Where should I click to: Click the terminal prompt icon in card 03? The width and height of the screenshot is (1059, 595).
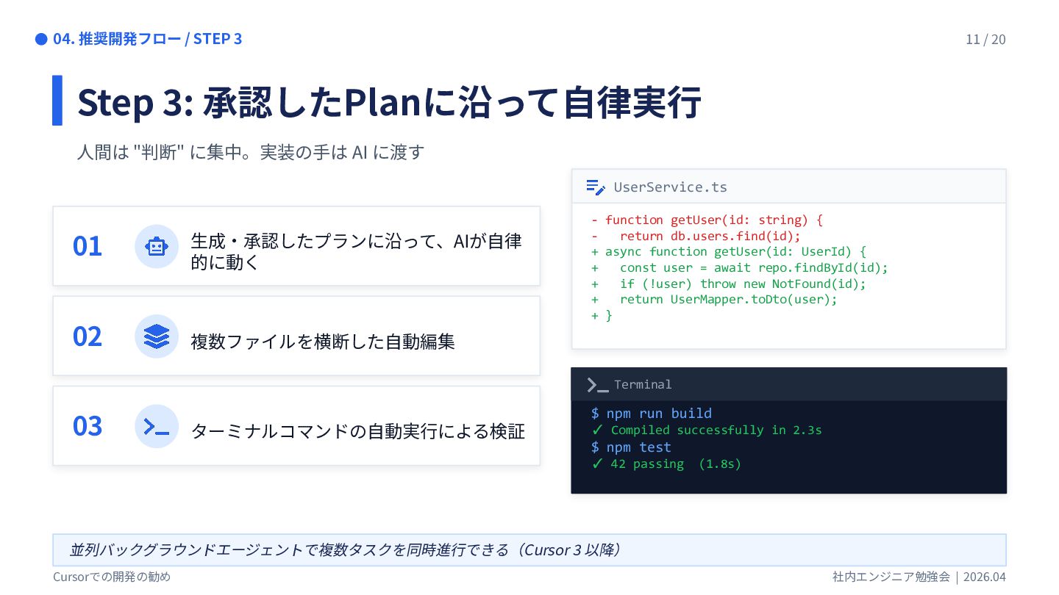pos(157,426)
